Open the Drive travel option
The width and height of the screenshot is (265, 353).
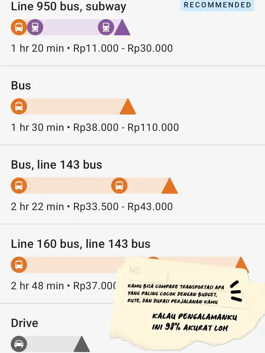pyautogui.click(x=24, y=323)
